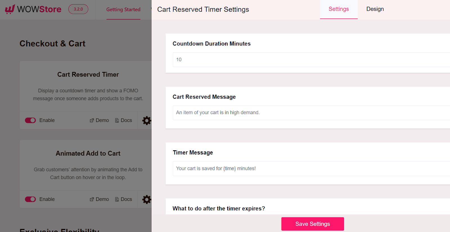Screen dimensions: 450x232
Task: Toggle off Animated Add to Cart
Action: point(30,199)
